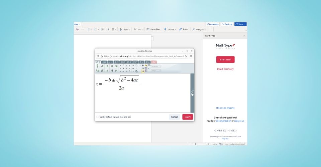Click the clear formatting 'A' icon

(77, 29)
